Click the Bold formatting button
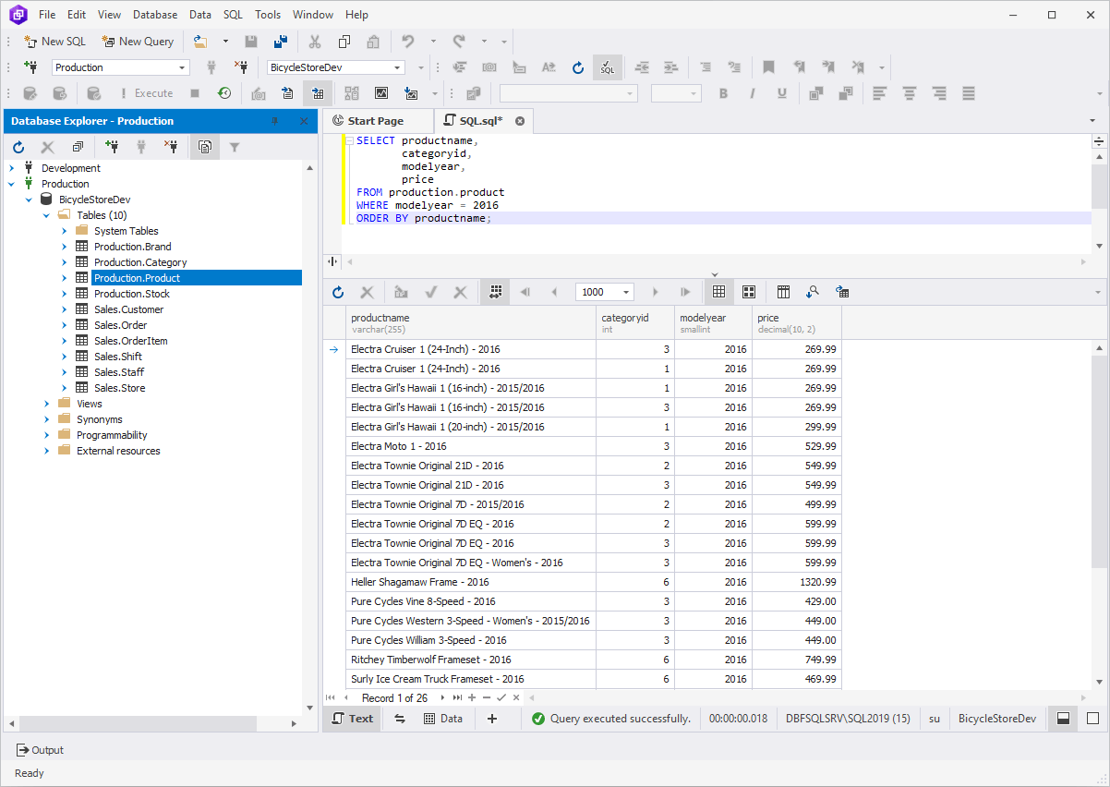This screenshot has height=787, width=1110. click(x=724, y=93)
